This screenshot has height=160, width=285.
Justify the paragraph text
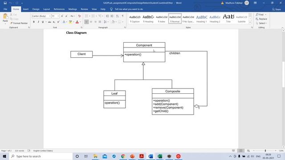tap(100, 22)
